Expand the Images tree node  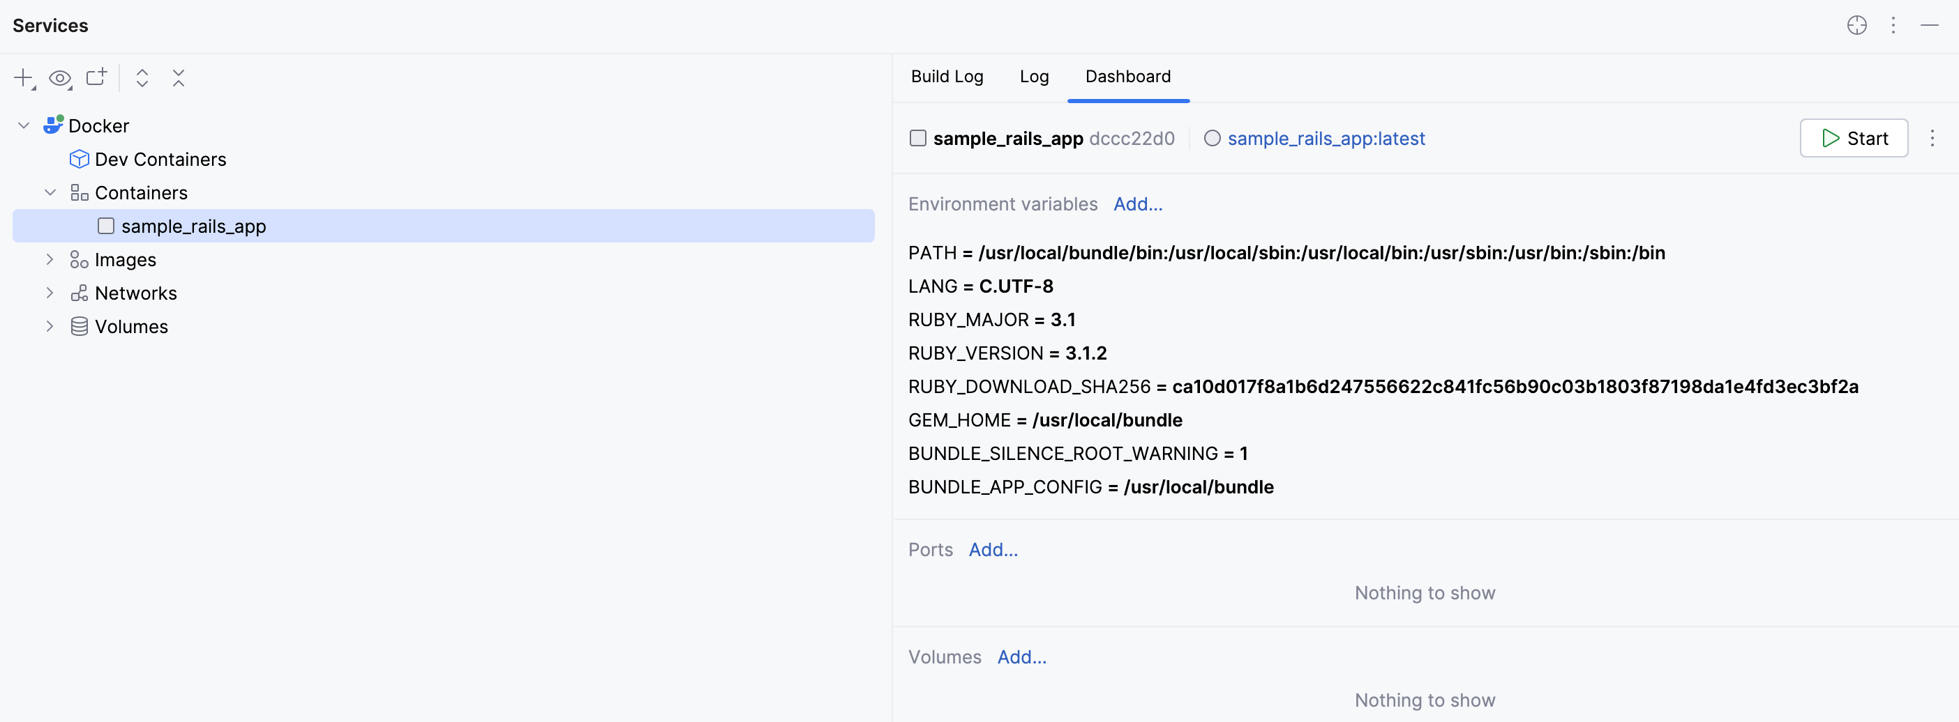[50, 259]
